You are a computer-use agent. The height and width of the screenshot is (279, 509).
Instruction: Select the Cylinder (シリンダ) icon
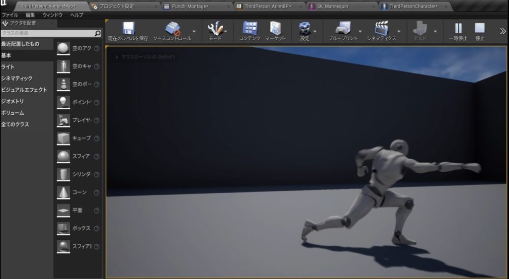63,174
